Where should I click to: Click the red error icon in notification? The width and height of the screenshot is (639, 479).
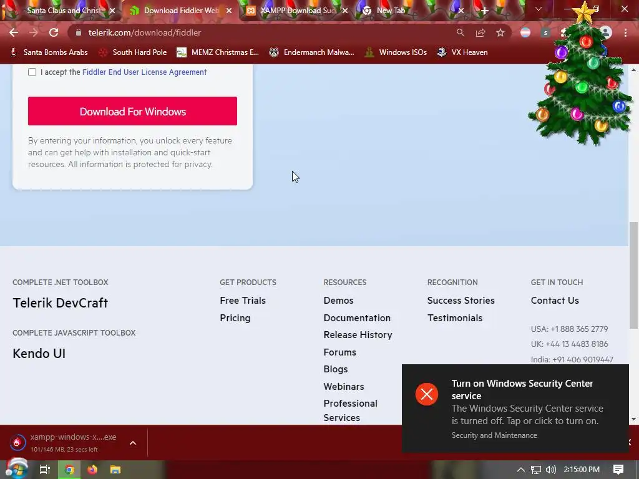pos(427,394)
